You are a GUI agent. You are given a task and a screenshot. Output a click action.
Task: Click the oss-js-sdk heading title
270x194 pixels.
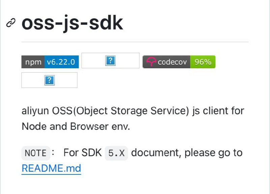click(x=72, y=23)
